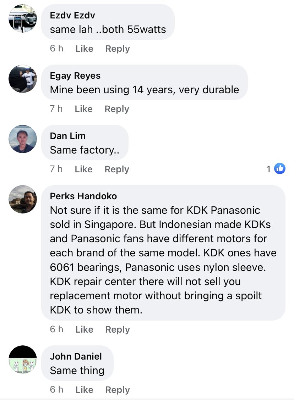Reply to Ezdv Ezdv's comment
The height and width of the screenshot is (400, 294).
[118, 49]
